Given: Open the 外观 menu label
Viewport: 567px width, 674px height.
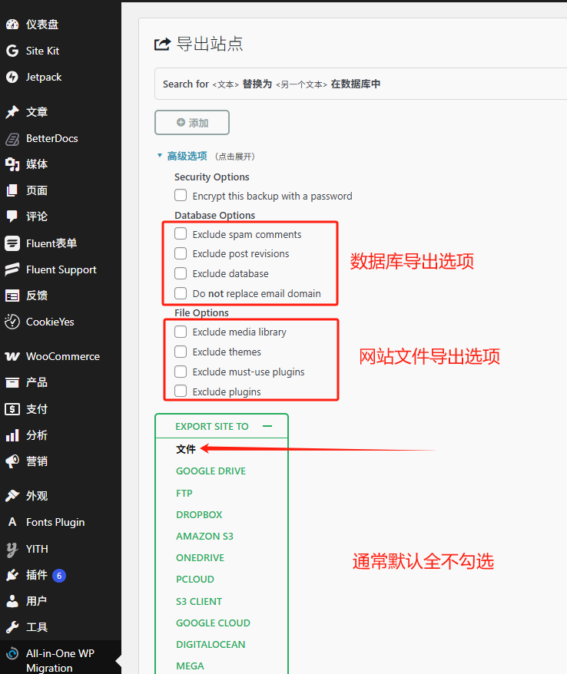Looking at the screenshot, I should 37,496.
